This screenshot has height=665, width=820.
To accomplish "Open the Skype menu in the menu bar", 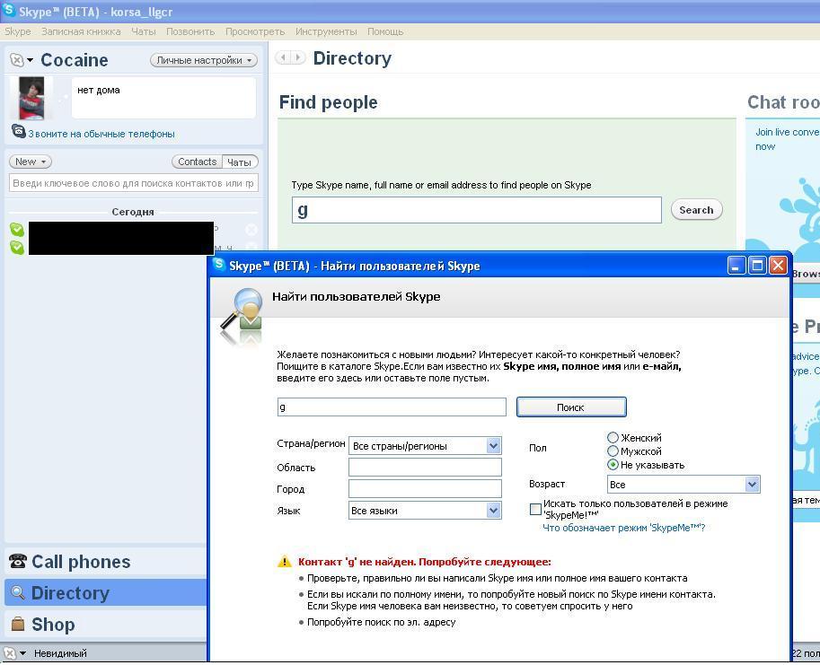I will pos(18,31).
